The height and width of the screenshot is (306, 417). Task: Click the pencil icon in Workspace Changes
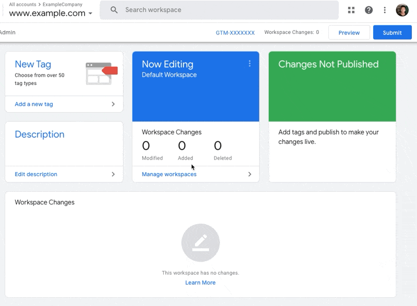click(x=201, y=243)
